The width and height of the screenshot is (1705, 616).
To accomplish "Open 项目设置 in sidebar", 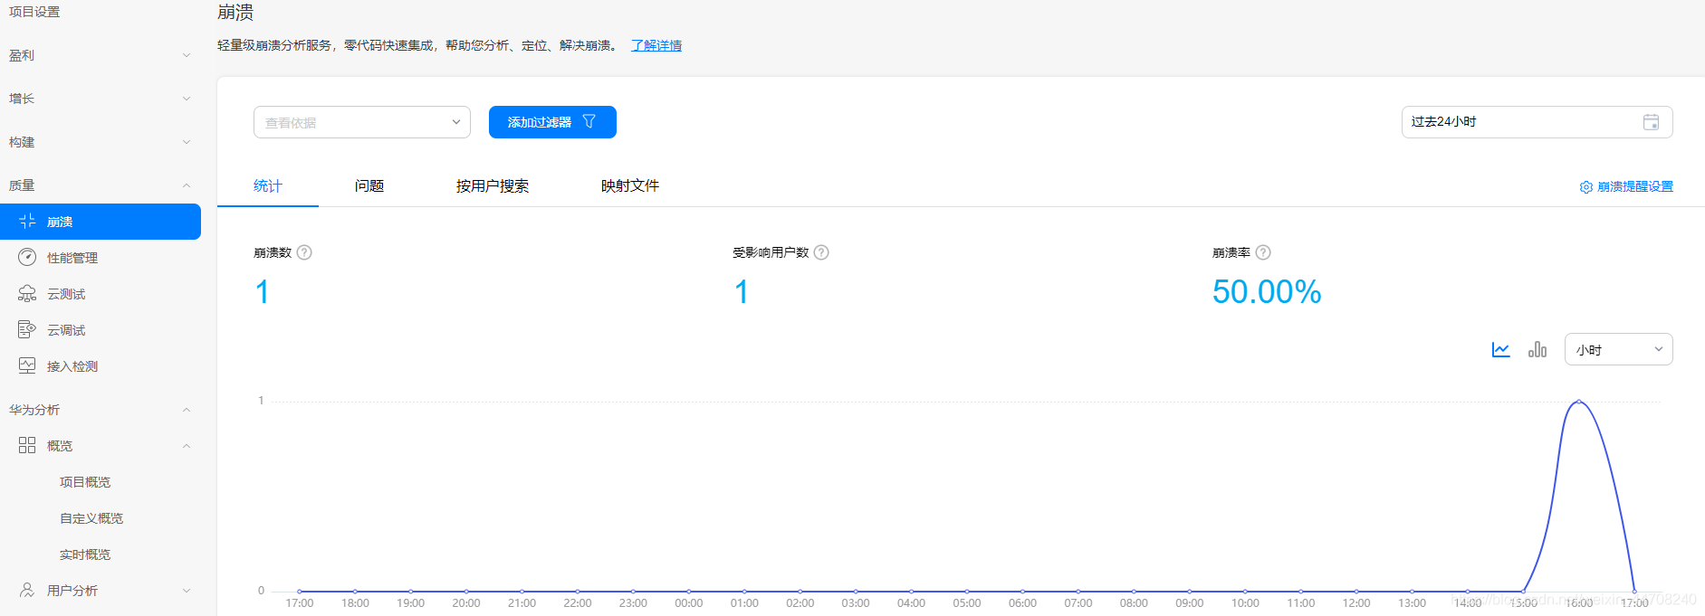I will pos(34,12).
